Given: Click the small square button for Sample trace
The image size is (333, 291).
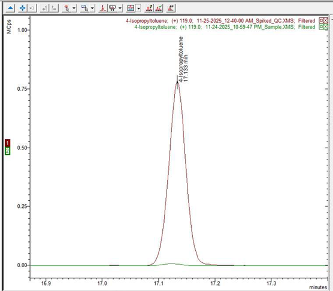Looking at the screenshot, I should [x=321, y=27].
